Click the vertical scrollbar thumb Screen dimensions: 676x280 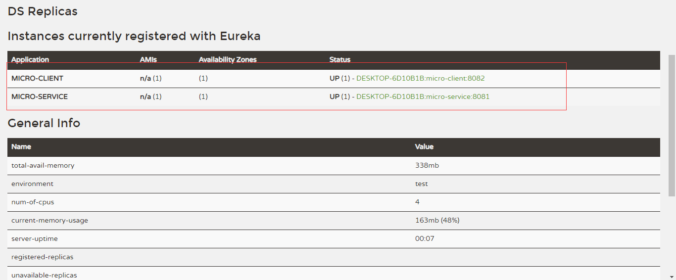point(672,126)
